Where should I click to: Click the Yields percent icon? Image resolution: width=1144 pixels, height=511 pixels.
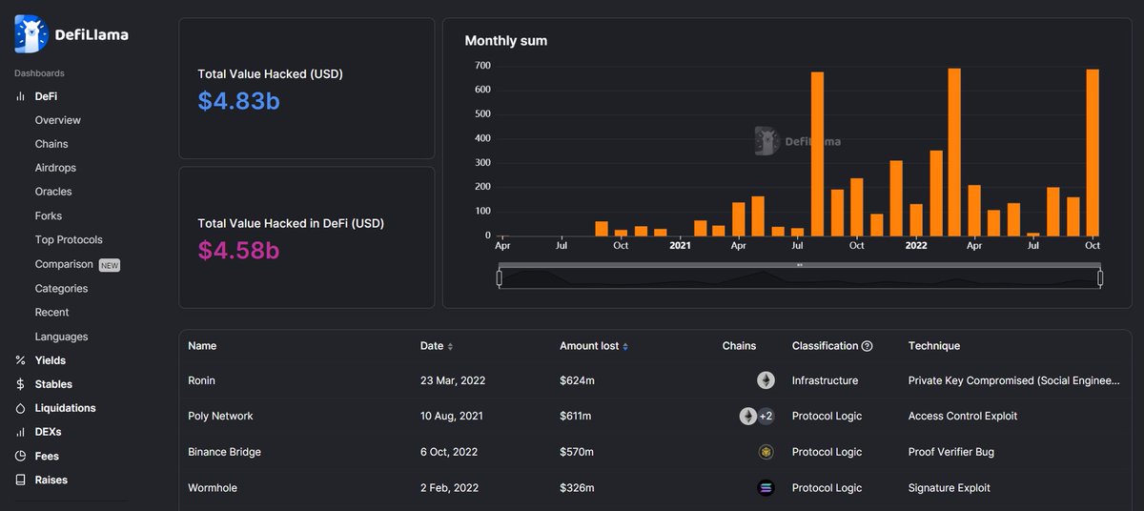click(x=20, y=360)
